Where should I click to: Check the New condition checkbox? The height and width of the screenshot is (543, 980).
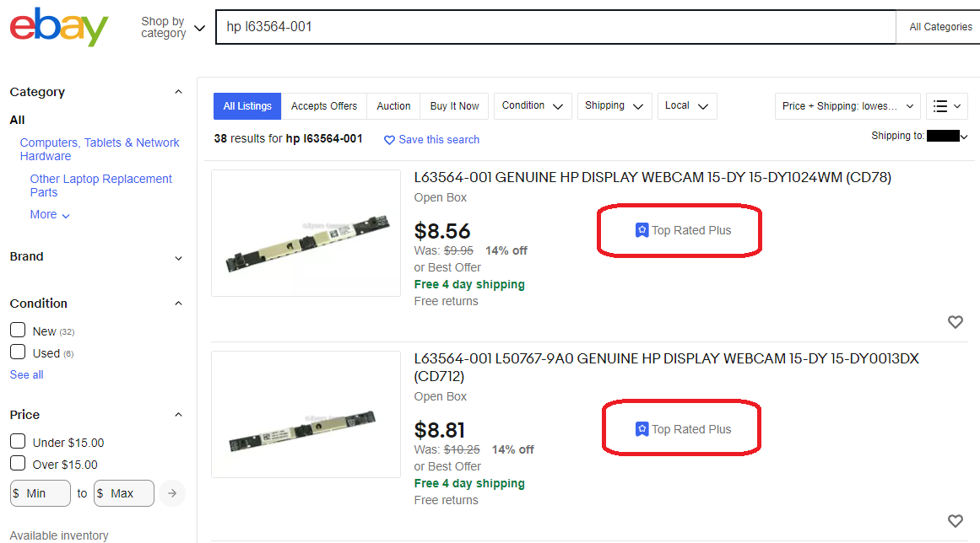[x=18, y=331]
